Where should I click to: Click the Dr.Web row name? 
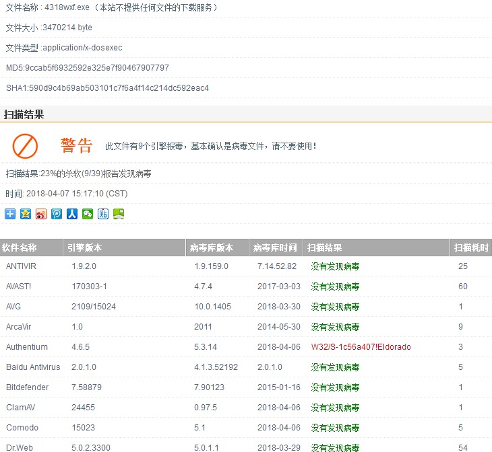19,447
